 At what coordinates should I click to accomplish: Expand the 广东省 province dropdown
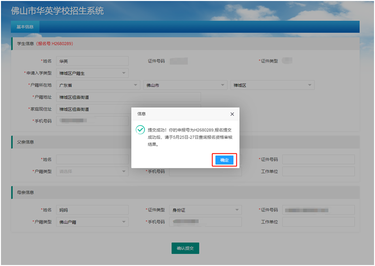click(x=98, y=85)
